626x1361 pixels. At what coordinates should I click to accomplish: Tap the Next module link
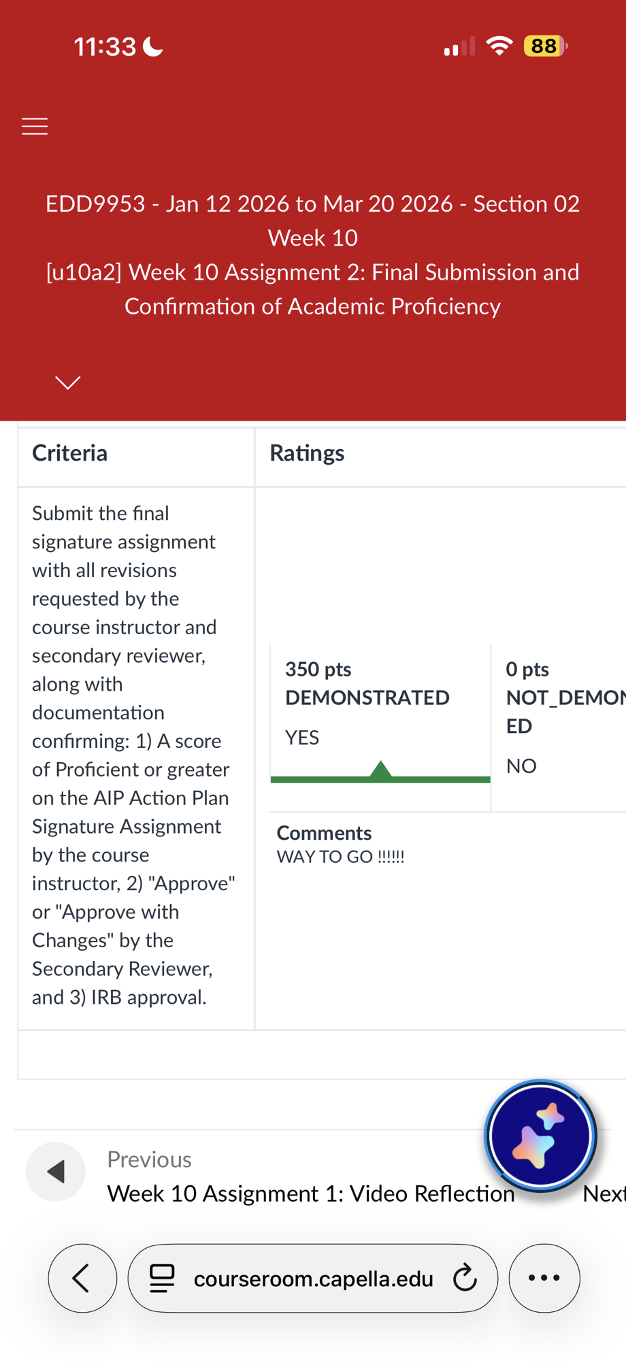tap(604, 1194)
